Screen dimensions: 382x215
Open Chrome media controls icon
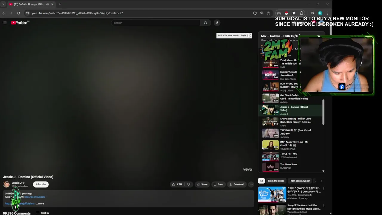(x=312, y=13)
